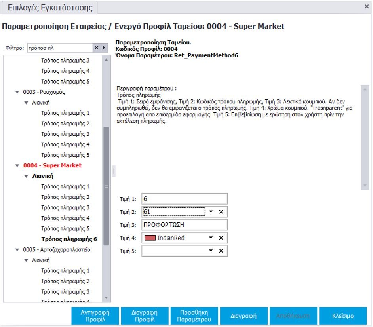373x327 pixels.
Task: Select the Επιλογές Εγκατάστασης tab
Action: coord(50,8)
